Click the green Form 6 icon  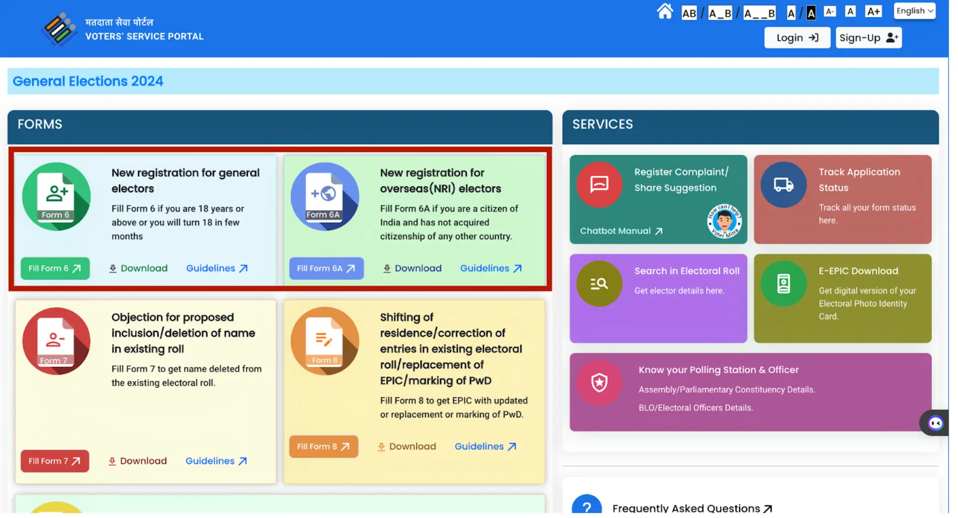coord(56,196)
